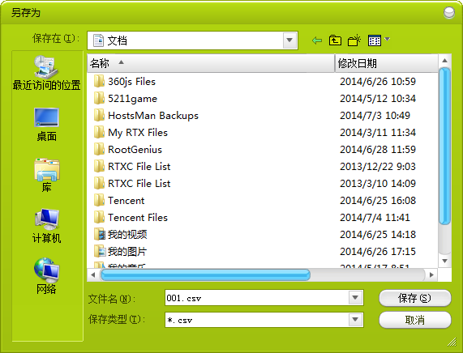Image resolution: width=463 pixels, height=353 pixels.
Task: Select the Tencent folder name
Action: (126, 201)
